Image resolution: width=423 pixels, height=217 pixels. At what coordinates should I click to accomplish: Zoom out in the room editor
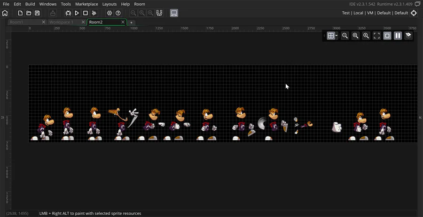coord(345,36)
